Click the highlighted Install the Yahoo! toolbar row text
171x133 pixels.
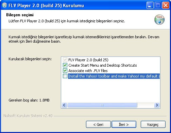pos(114,76)
